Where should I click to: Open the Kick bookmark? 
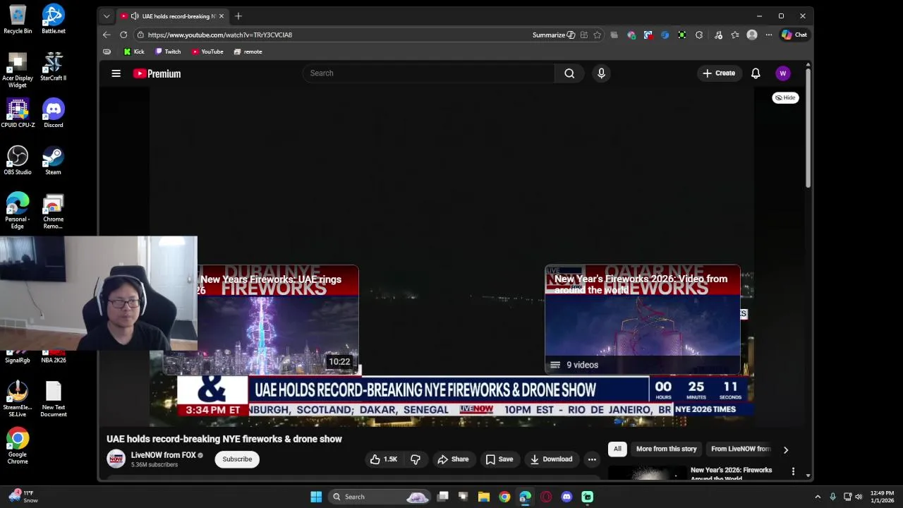133,52
